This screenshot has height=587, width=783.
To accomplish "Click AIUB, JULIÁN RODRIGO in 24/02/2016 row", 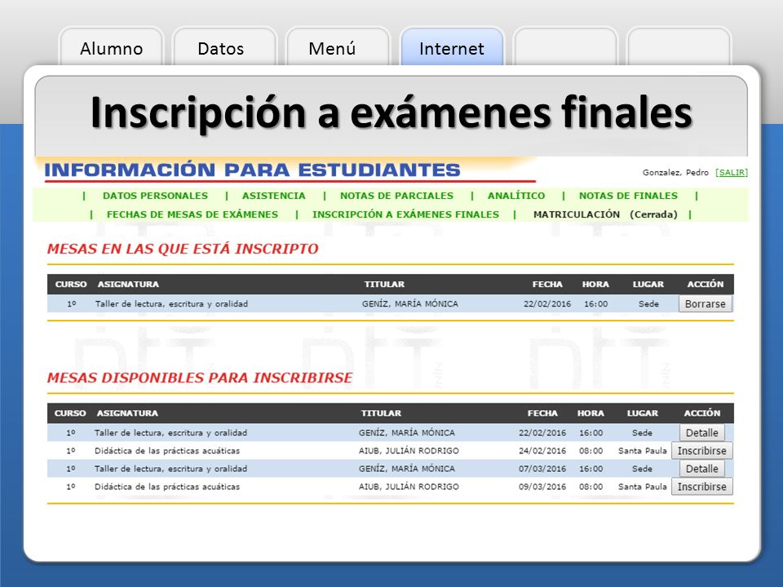I will click(x=409, y=451).
